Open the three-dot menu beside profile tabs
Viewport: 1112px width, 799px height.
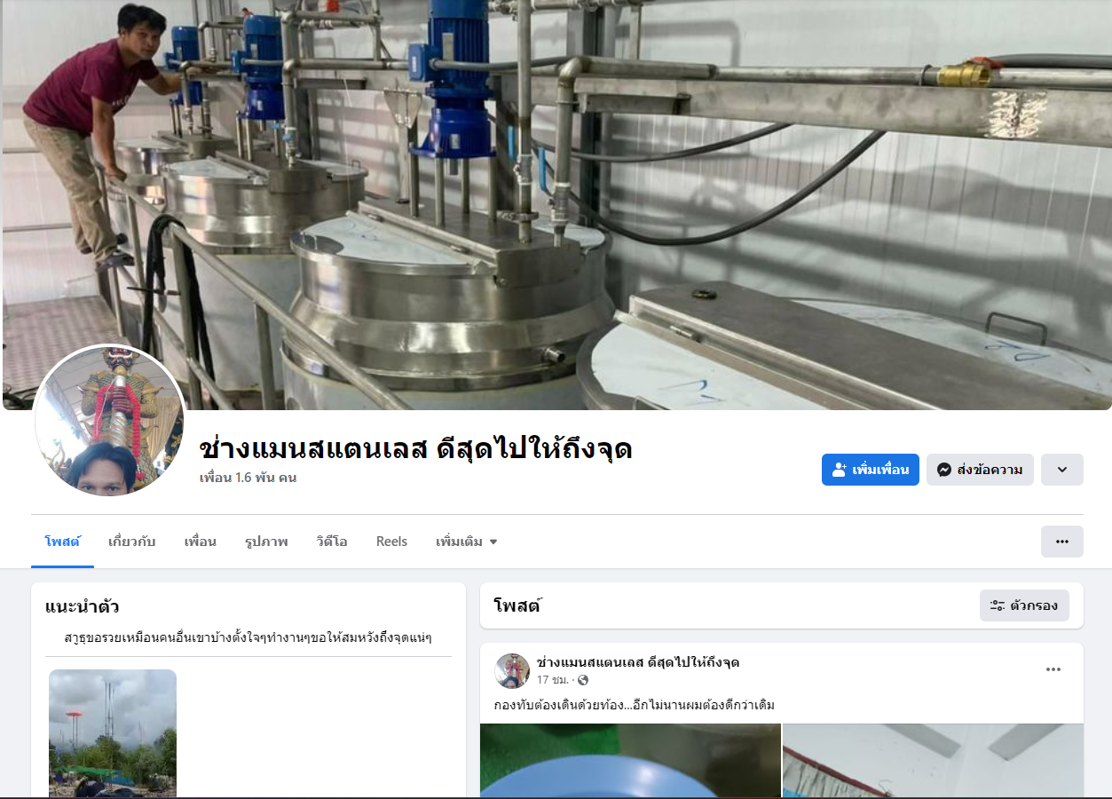pos(1062,542)
